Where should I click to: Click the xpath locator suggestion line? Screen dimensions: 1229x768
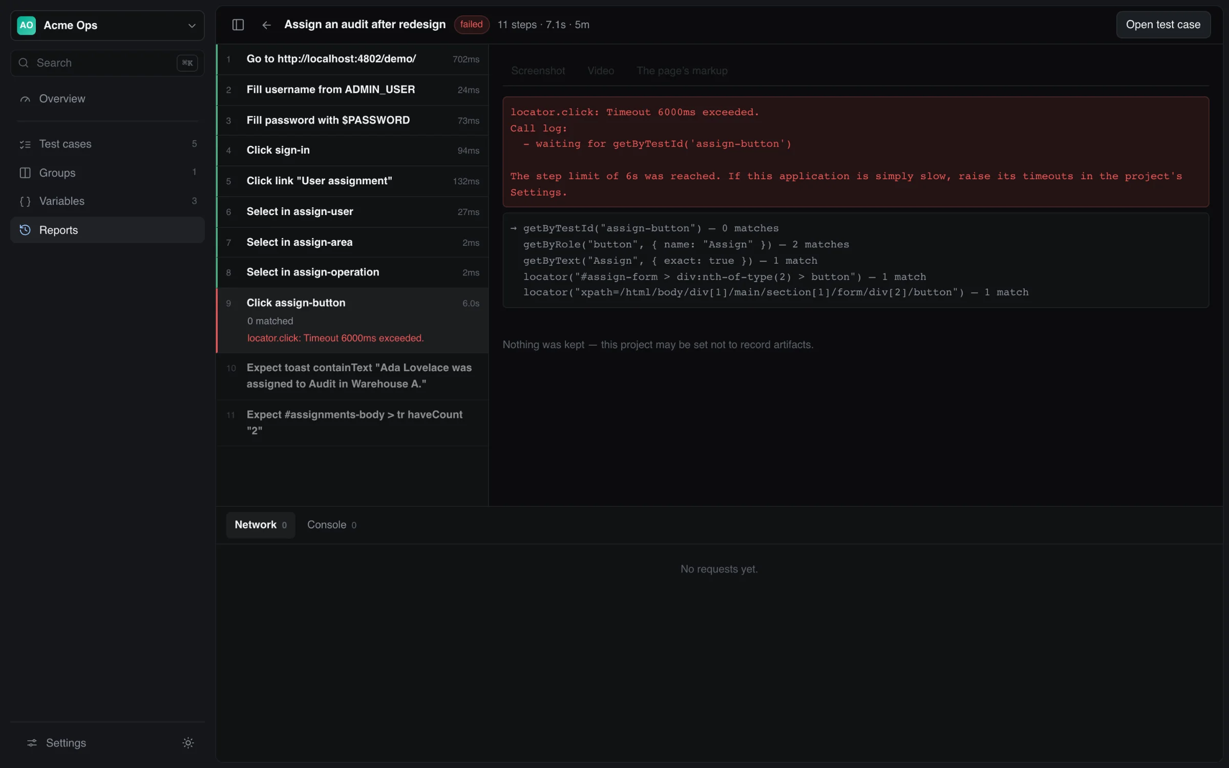pyautogui.click(x=775, y=292)
